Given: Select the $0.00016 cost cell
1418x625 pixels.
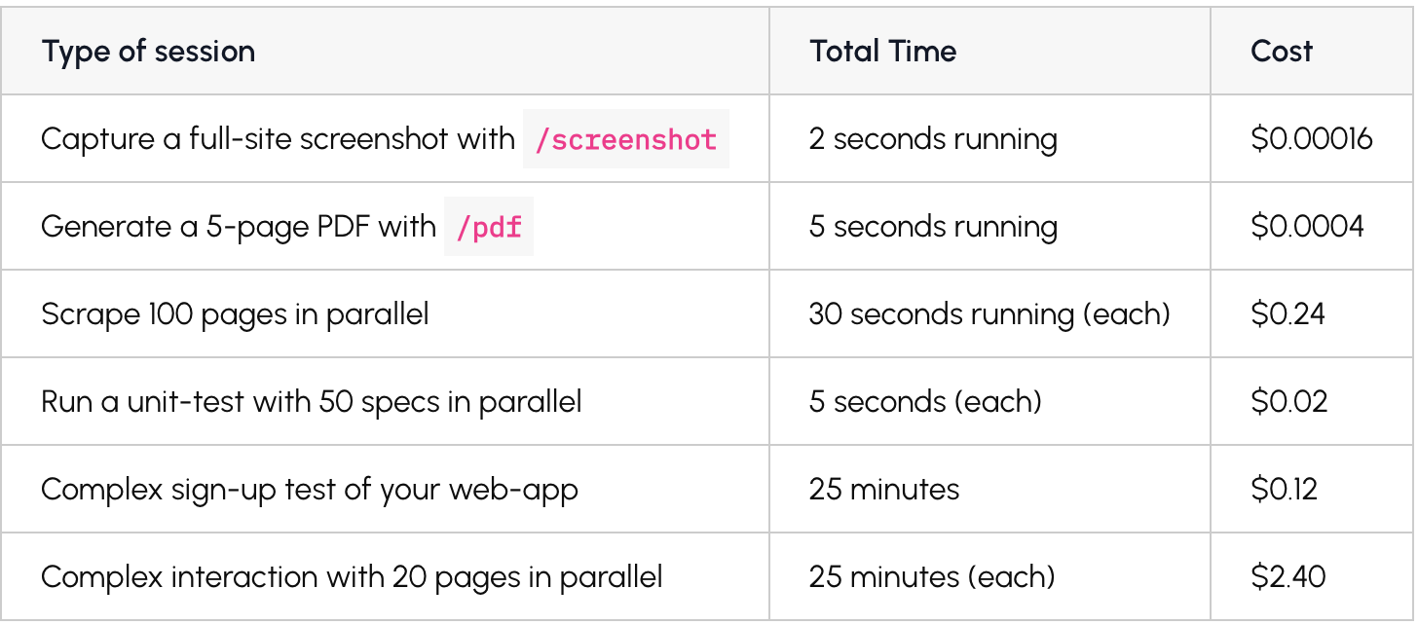Looking at the screenshot, I should tap(1312, 139).
